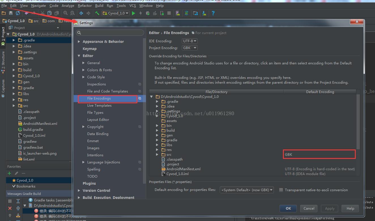The width and height of the screenshot is (375, 221).
Task: Click the project-level icon next to File Encodings
Action: tap(140, 98)
